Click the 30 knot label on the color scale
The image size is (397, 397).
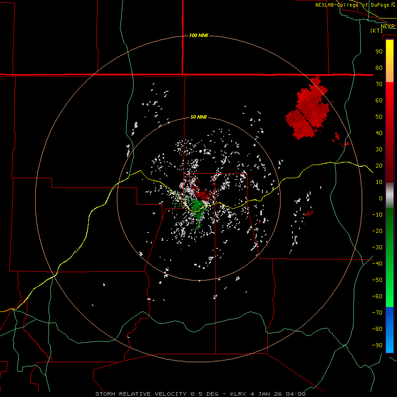pos(379,150)
